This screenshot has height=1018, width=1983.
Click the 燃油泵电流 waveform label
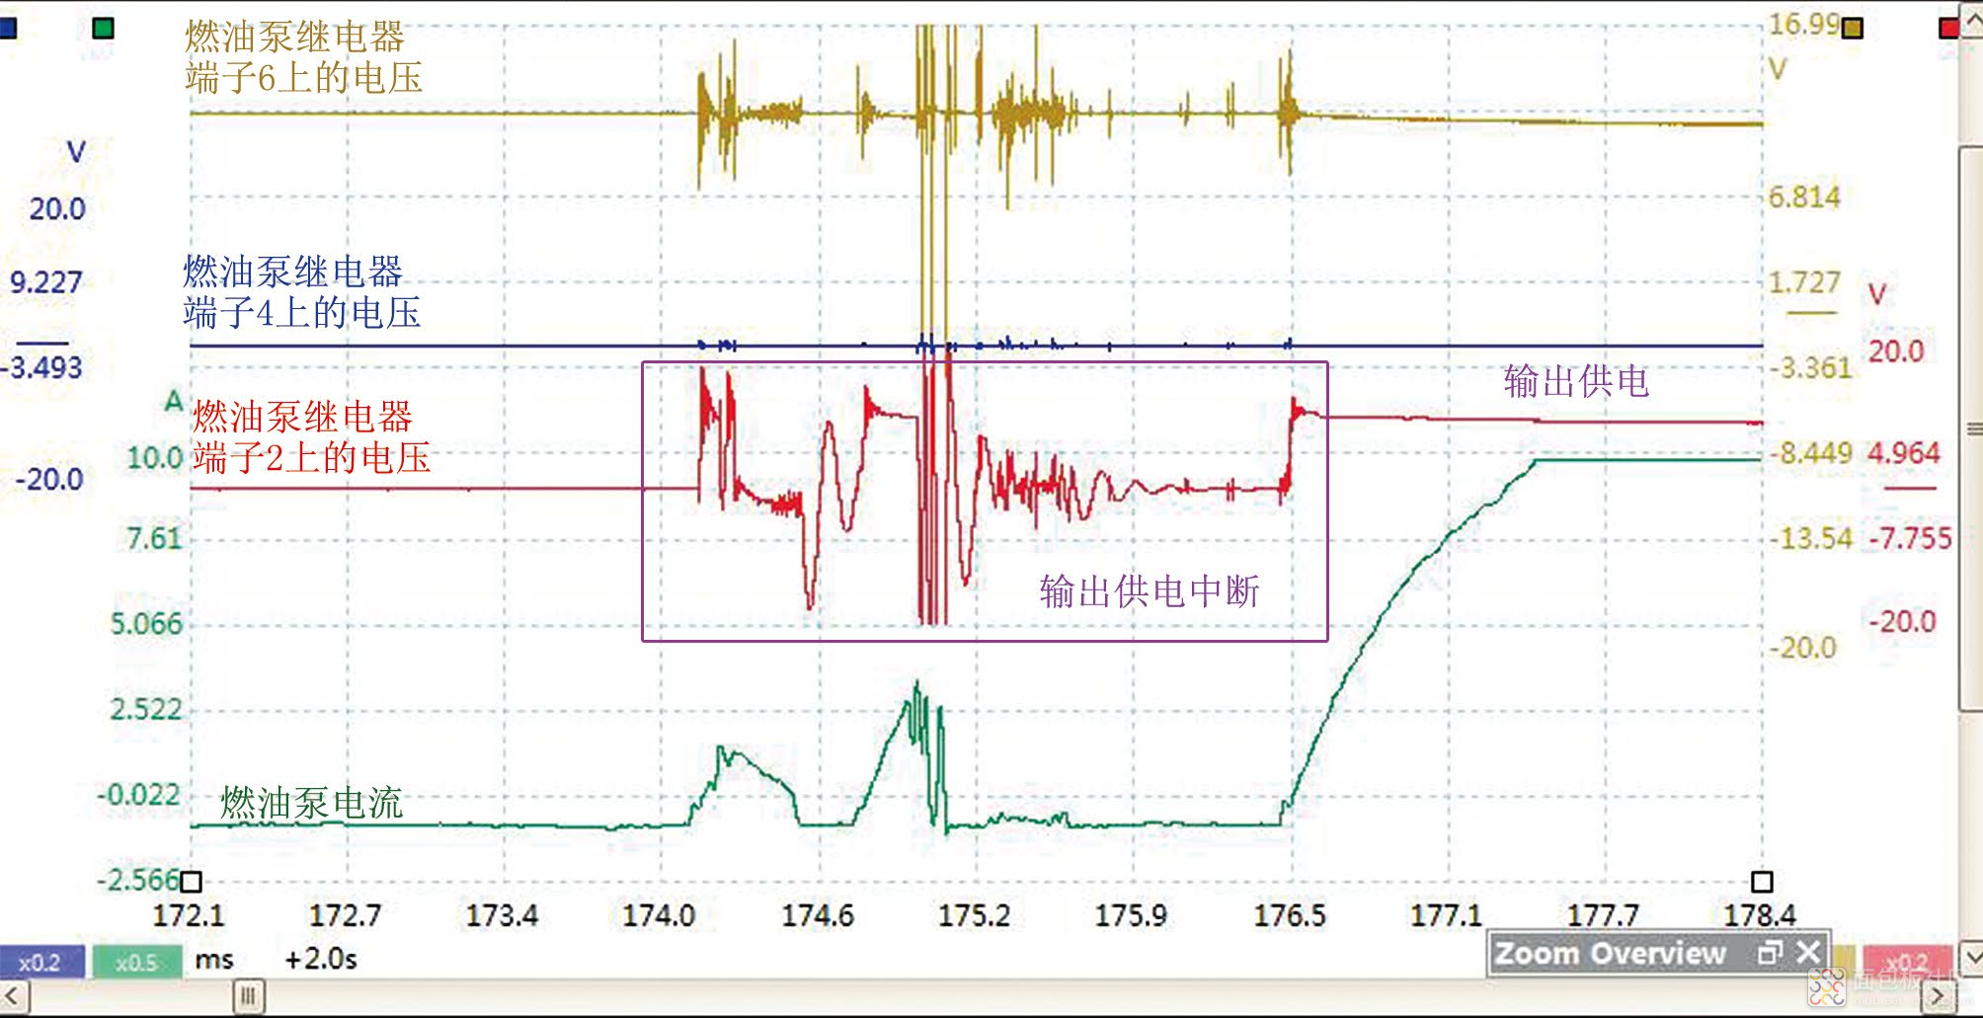click(x=311, y=804)
